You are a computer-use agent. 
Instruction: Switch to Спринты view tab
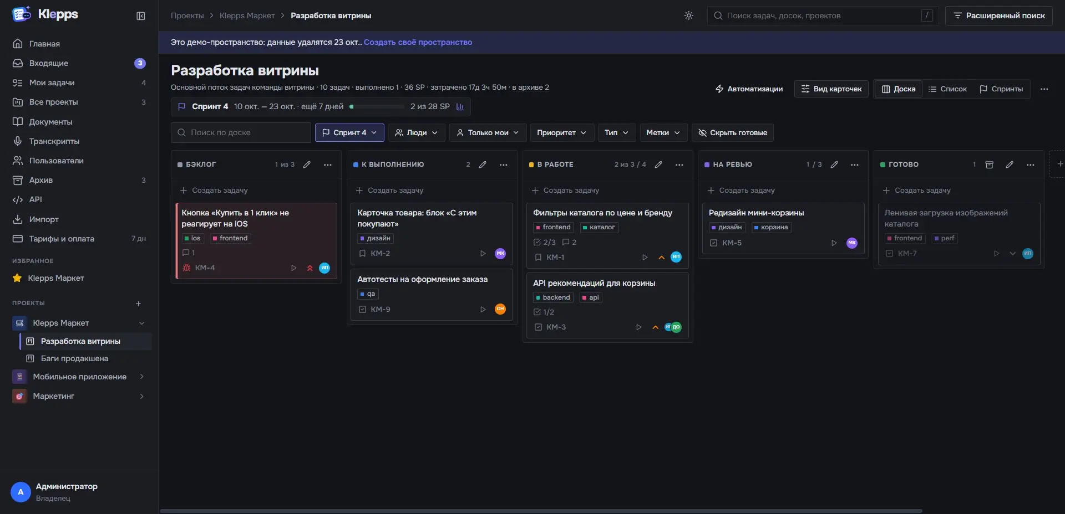(1001, 89)
